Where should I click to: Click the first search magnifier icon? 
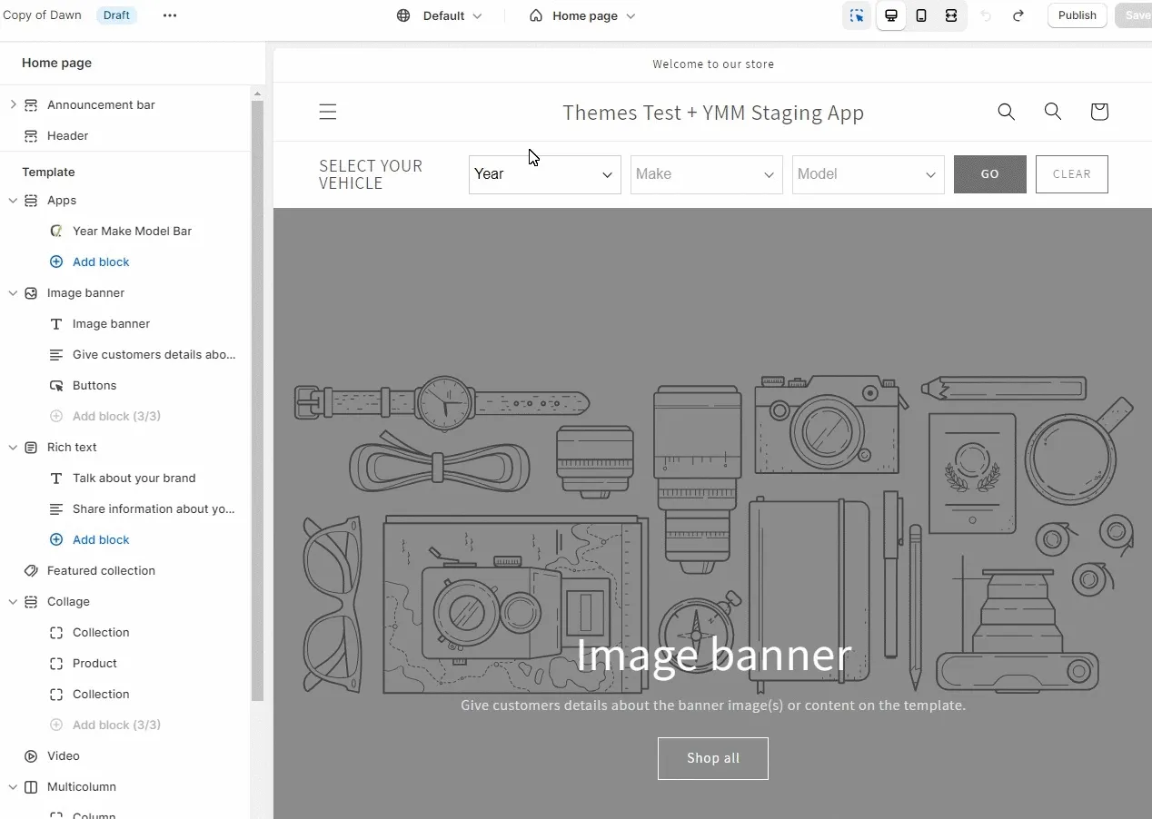pos(1006,112)
